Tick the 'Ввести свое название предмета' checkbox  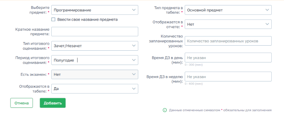(53, 20)
